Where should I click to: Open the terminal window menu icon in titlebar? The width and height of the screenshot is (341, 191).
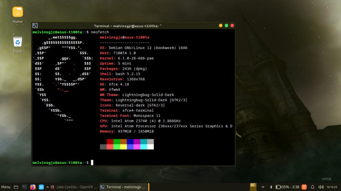(35, 26)
